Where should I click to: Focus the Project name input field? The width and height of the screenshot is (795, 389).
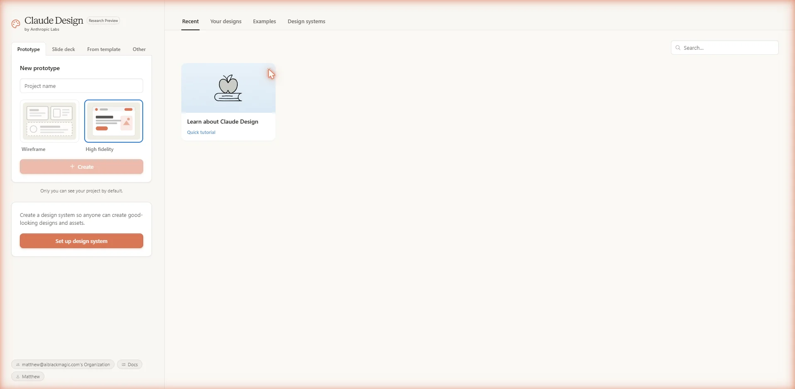coord(81,86)
